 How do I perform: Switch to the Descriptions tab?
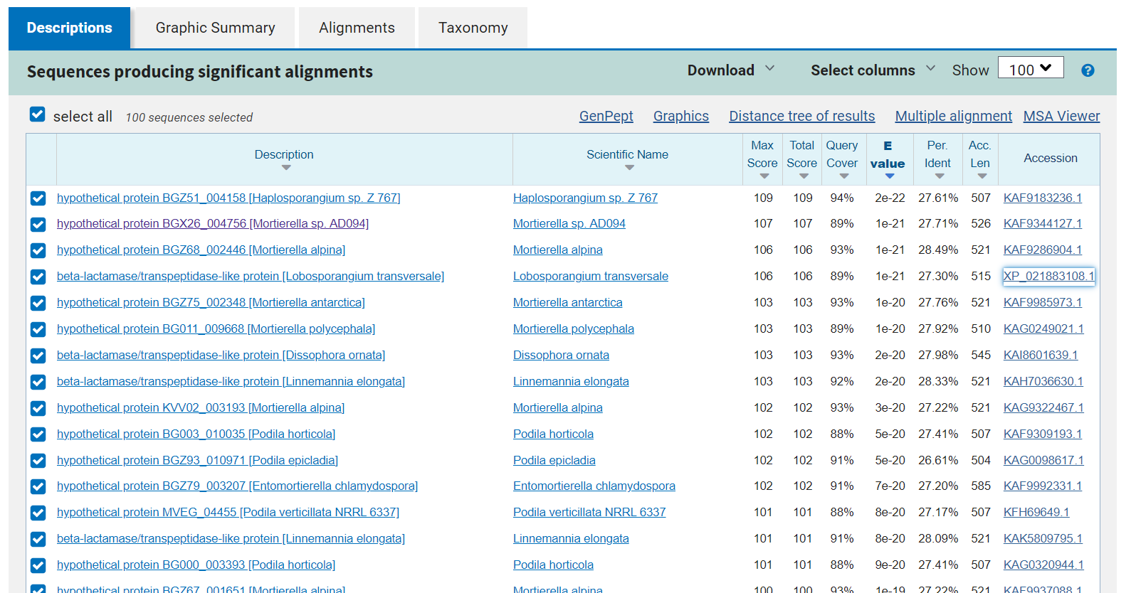coord(69,28)
